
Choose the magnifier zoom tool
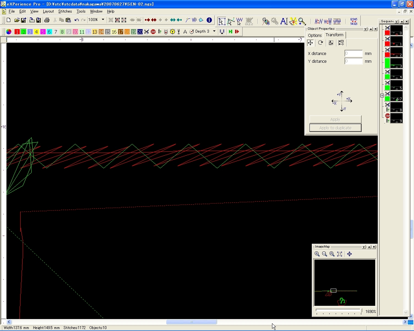(302, 21)
